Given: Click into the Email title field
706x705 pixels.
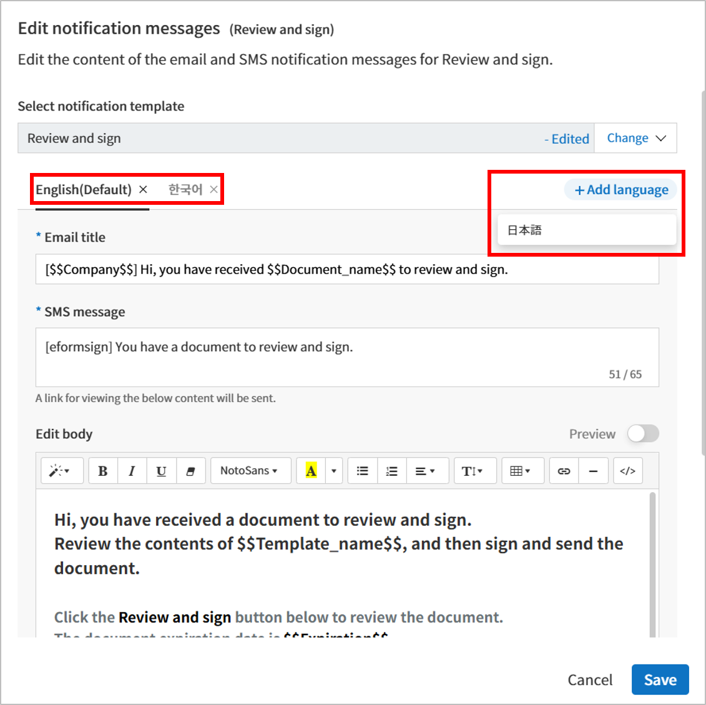Looking at the screenshot, I should 347,269.
